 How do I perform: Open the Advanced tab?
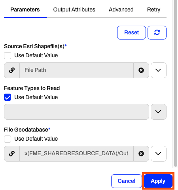pos(121,9)
